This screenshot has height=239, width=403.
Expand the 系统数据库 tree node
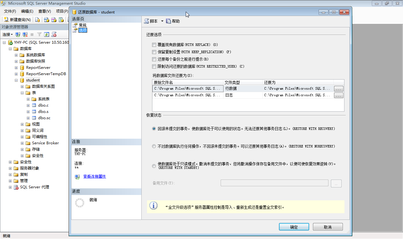click(x=16, y=55)
